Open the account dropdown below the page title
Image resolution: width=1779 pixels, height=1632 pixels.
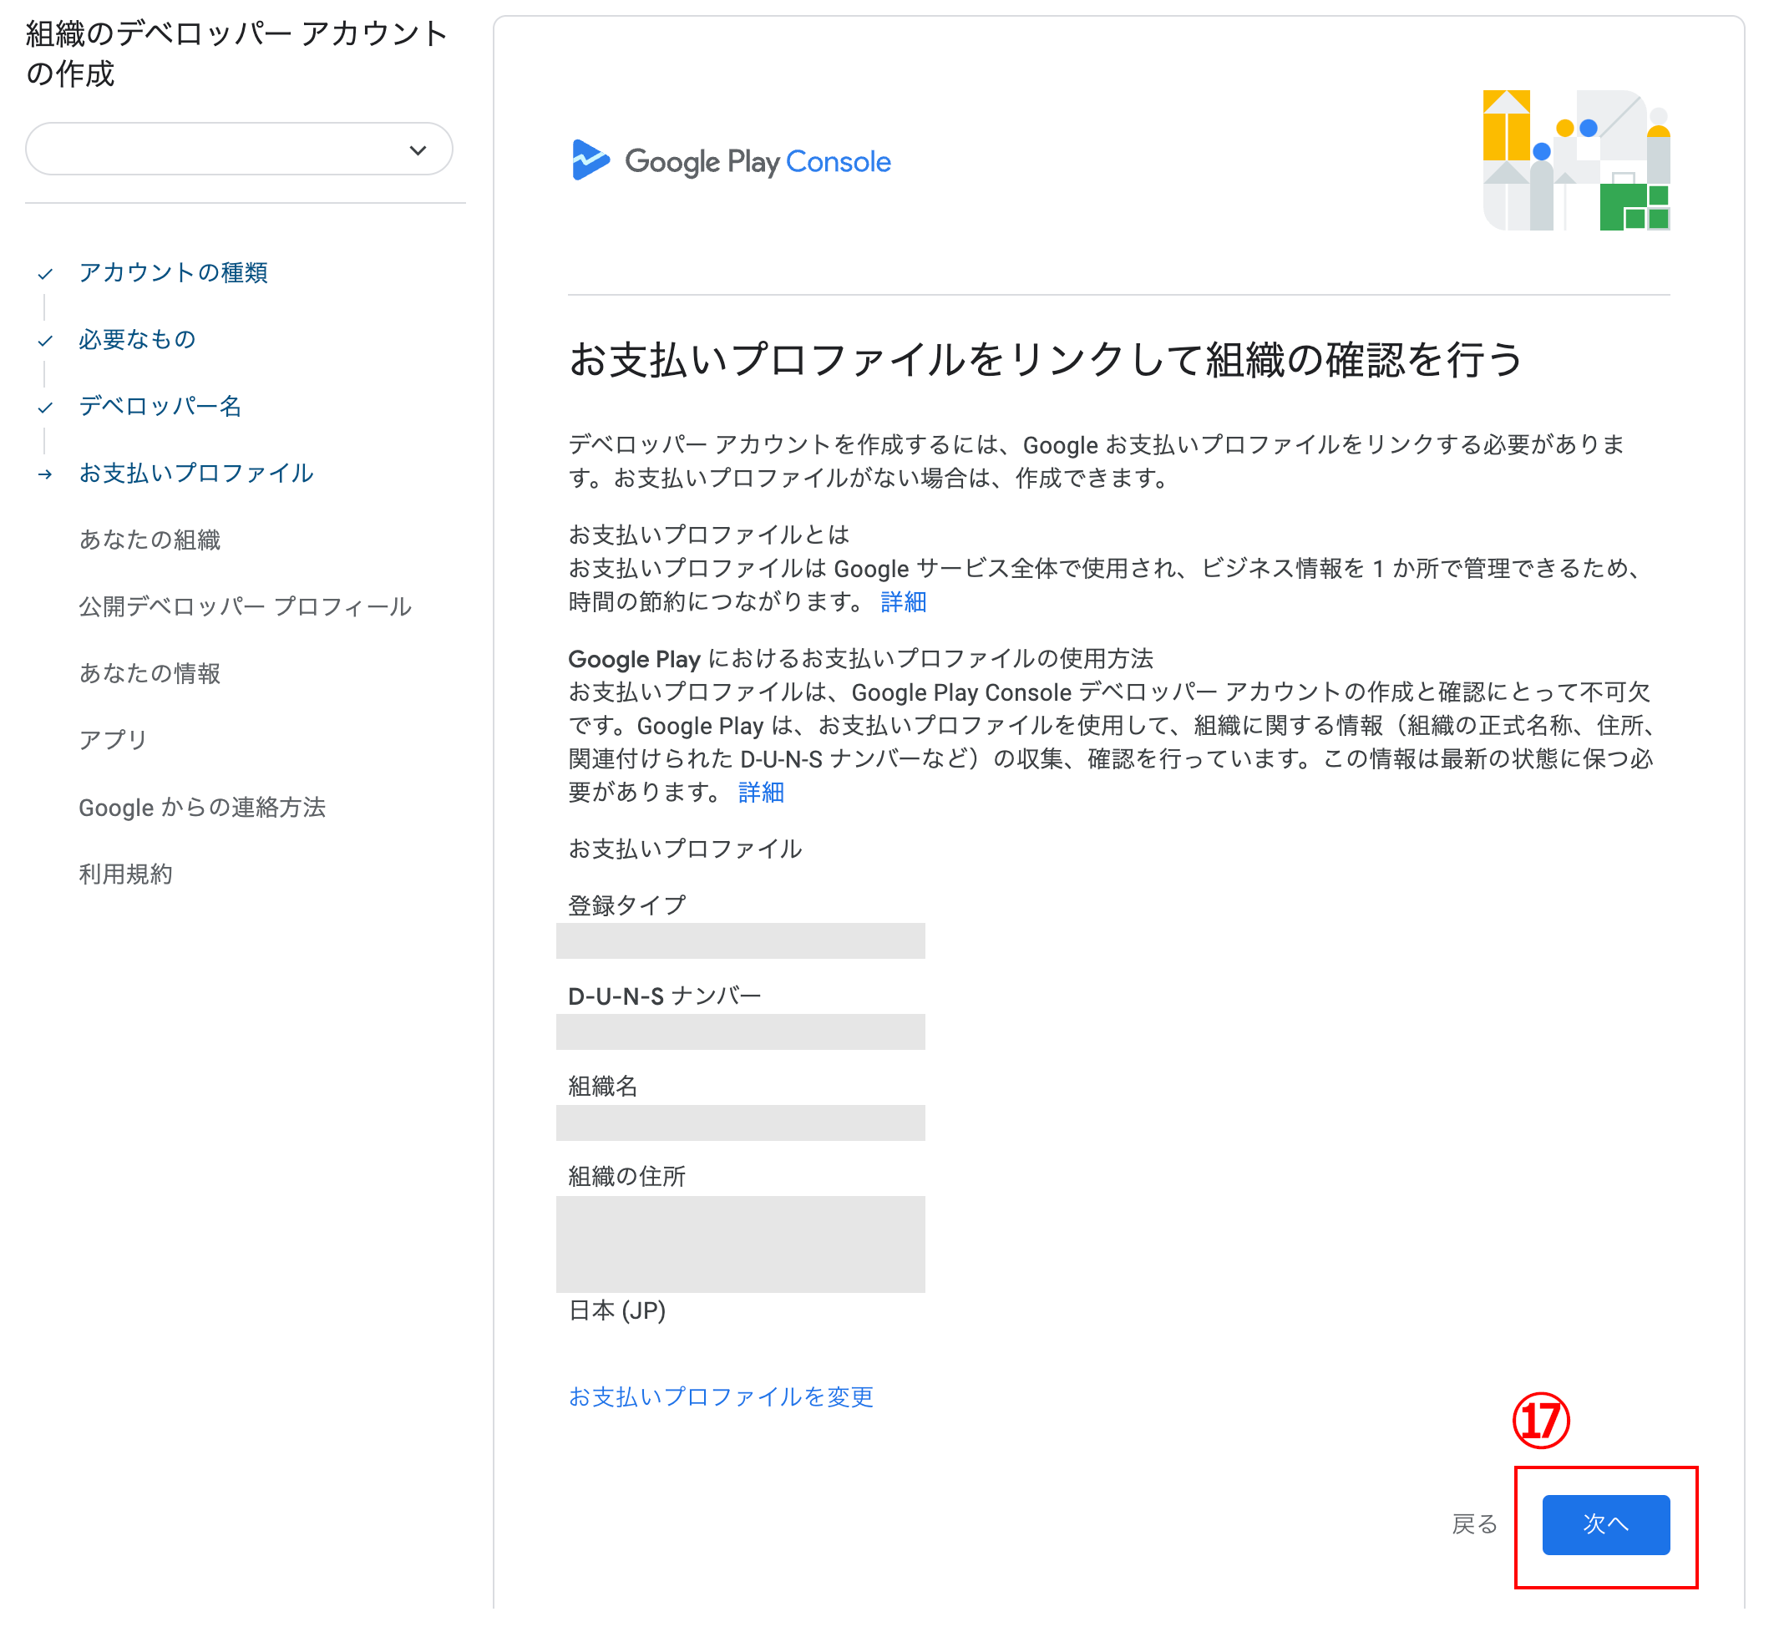tap(241, 150)
